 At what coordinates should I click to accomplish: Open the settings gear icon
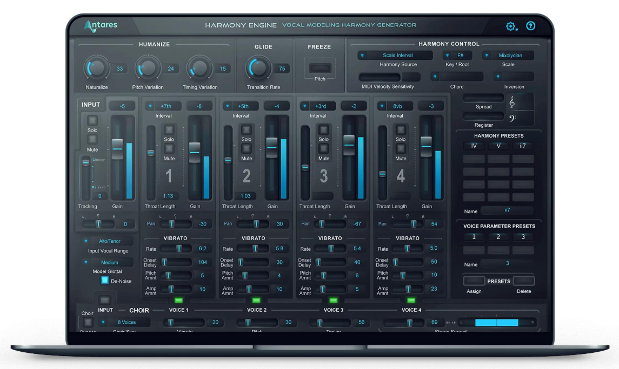(510, 25)
